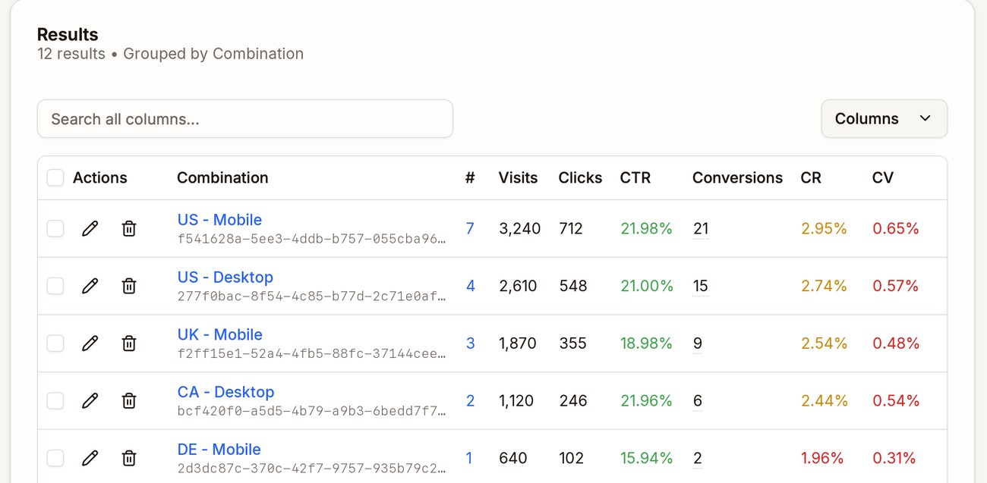987x483 pixels.
Task: Click the 12 results grouped by Combination text
Action: pyautogui.click(x=170, y=54)
